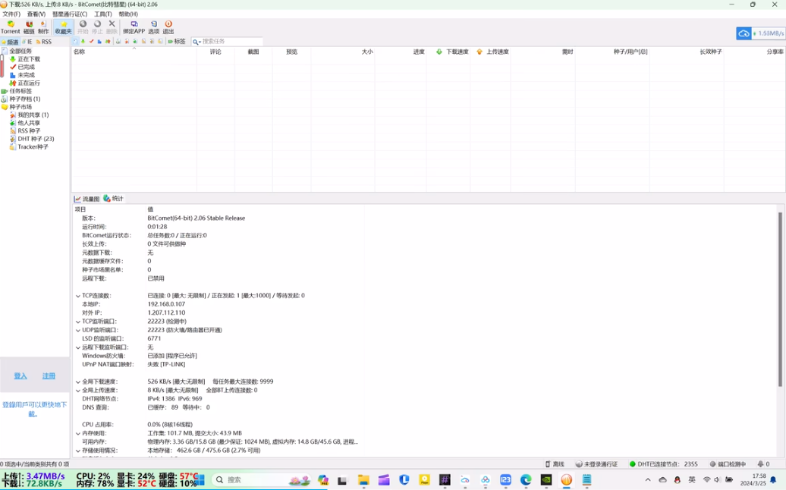786x490 pixels.
Task: Select 正在运行 in the sidebar tree
Action: [25, 83]
